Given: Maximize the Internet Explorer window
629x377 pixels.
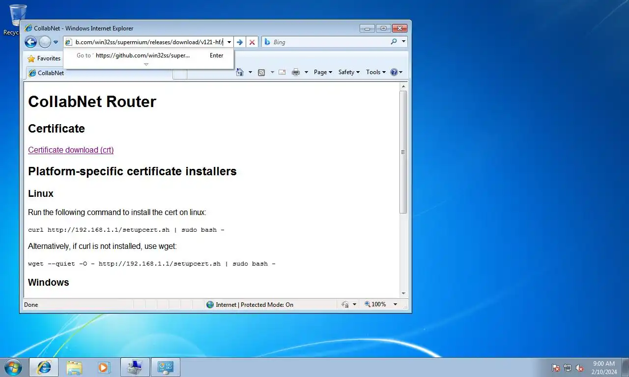Looking at the screenshot, I should 384,28.
